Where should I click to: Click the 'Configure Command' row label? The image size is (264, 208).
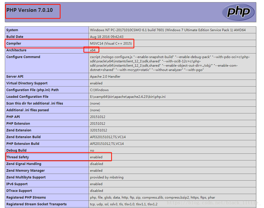coord(23,57)
